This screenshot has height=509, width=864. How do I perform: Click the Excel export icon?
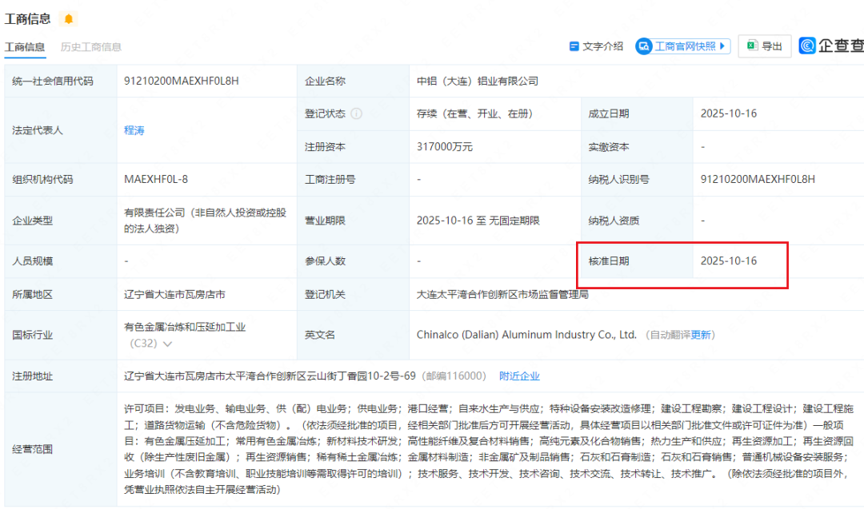click(751, 46)
